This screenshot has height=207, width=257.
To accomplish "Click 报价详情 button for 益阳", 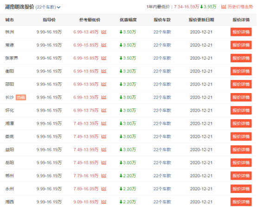I will click(241, 150).
